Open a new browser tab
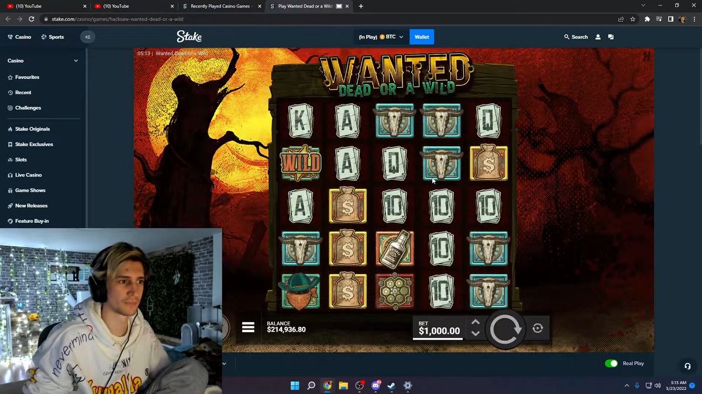This screenshot has width=702, height=394. (x=360, y=6)
